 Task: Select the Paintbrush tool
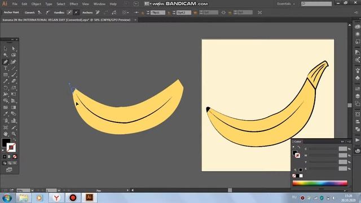pyautogui.click(x=14, y=75)
